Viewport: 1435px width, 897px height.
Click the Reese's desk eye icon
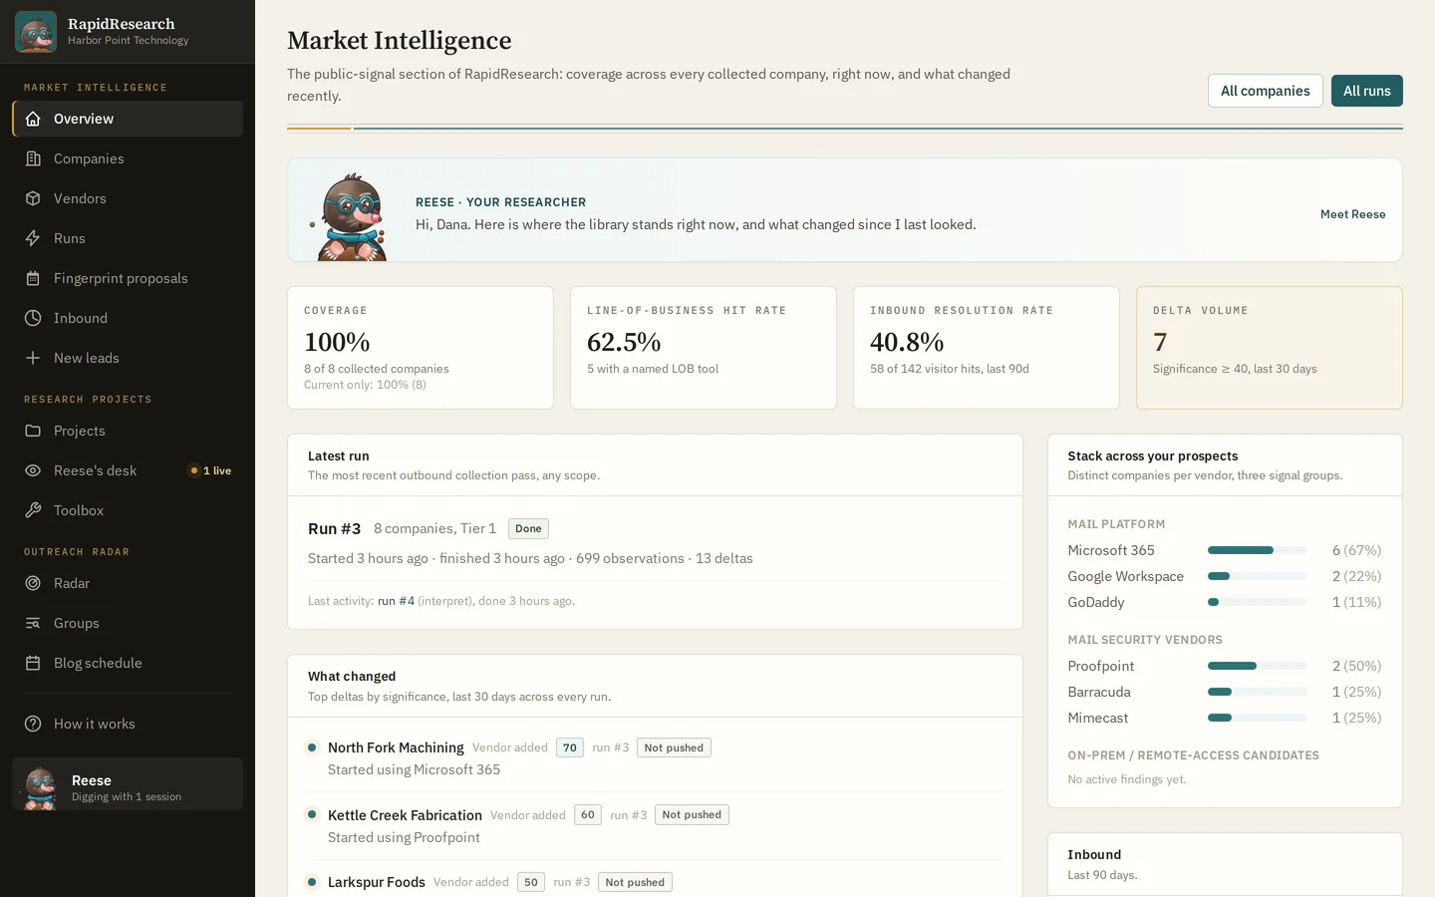pyautogui.click(x=33, y=470)
